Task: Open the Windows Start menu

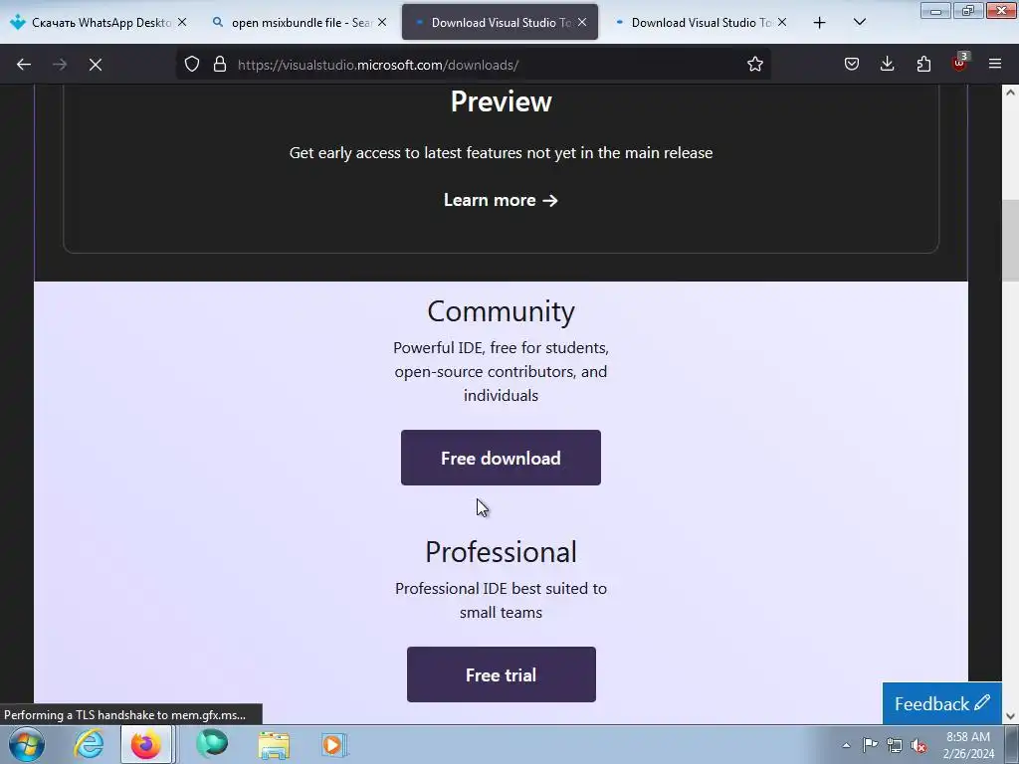Action: click(26, 744)
